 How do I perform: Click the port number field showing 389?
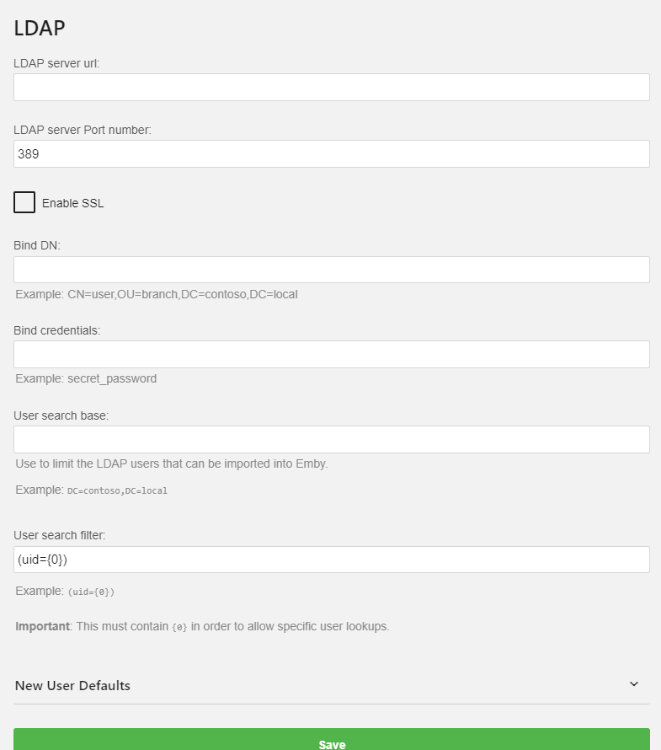point(332,154)
